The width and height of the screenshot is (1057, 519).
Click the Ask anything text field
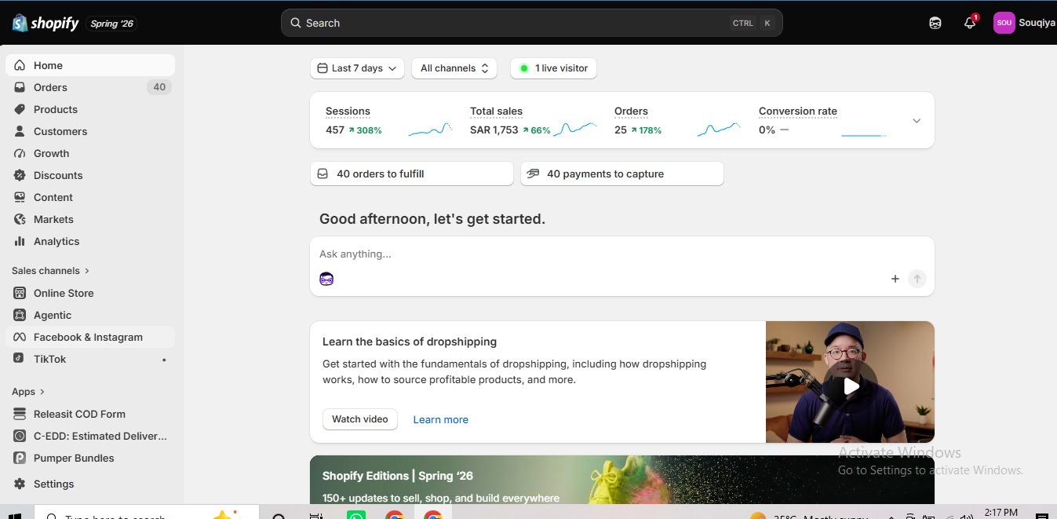click(622, 254)
